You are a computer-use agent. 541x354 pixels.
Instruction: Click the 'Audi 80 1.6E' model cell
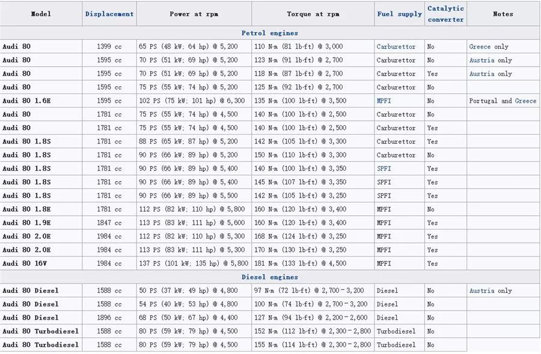tap(41, 101)
